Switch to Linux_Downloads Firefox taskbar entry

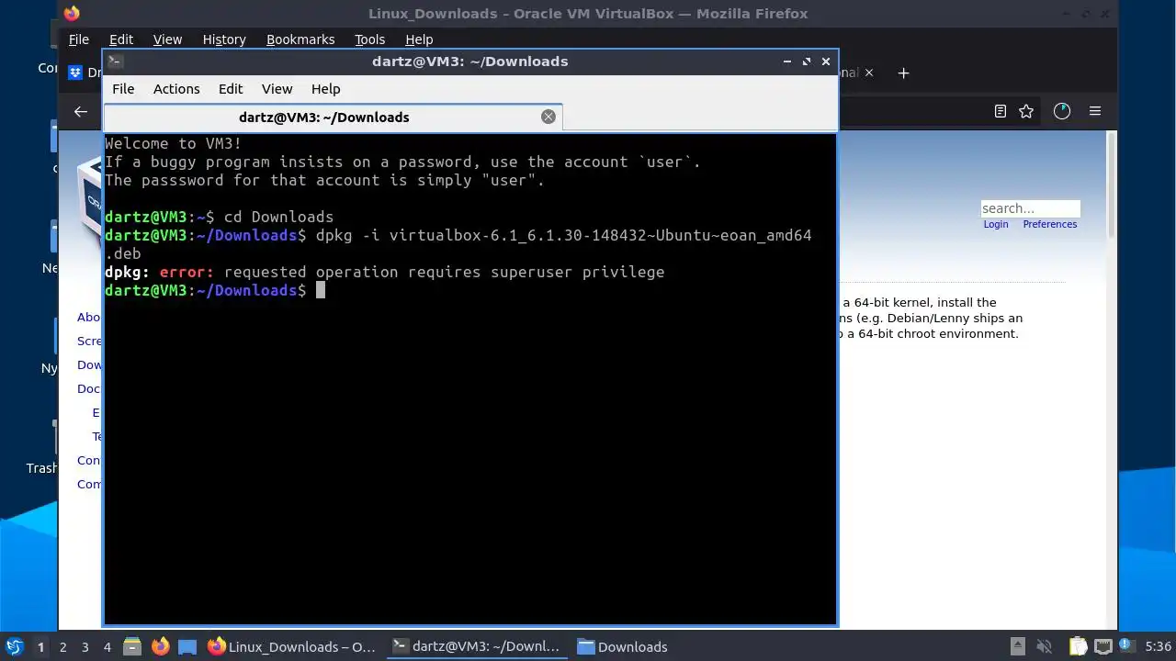291,646
